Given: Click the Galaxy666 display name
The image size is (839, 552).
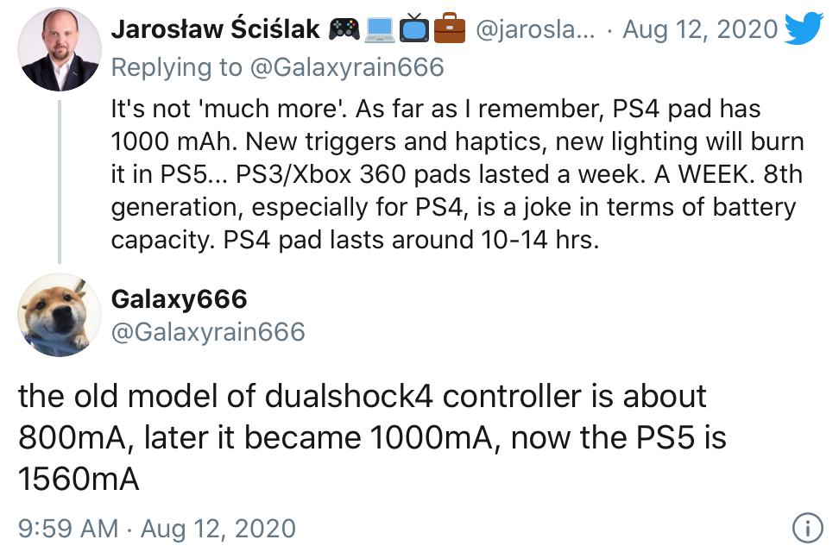Looking at the screenshot, I should [x=180, y=298].
